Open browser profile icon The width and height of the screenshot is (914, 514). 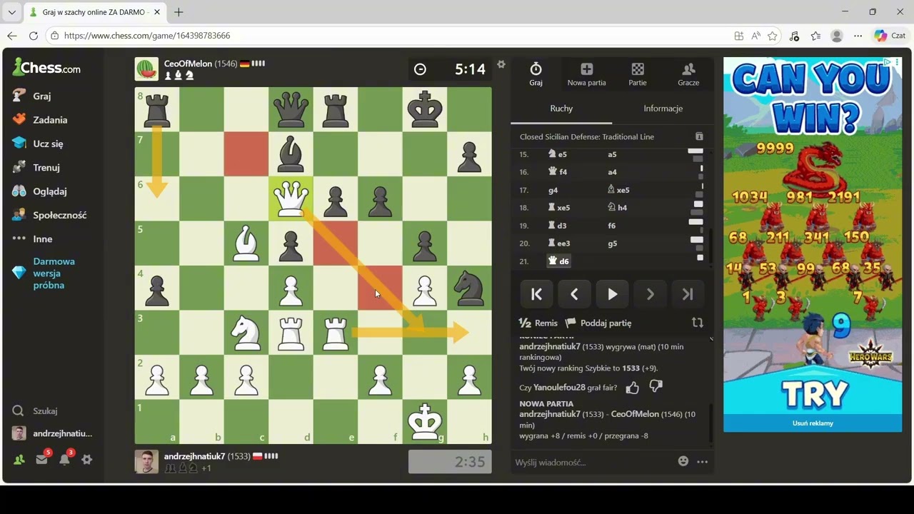click(837, 36)
